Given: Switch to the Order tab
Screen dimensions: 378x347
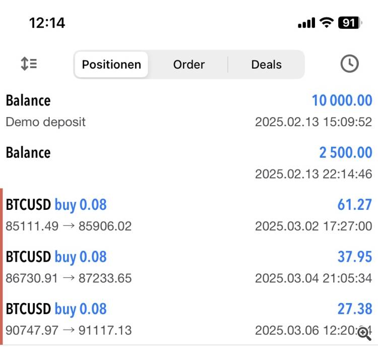Looking at the screenshot, I should [x=188, y=65].
